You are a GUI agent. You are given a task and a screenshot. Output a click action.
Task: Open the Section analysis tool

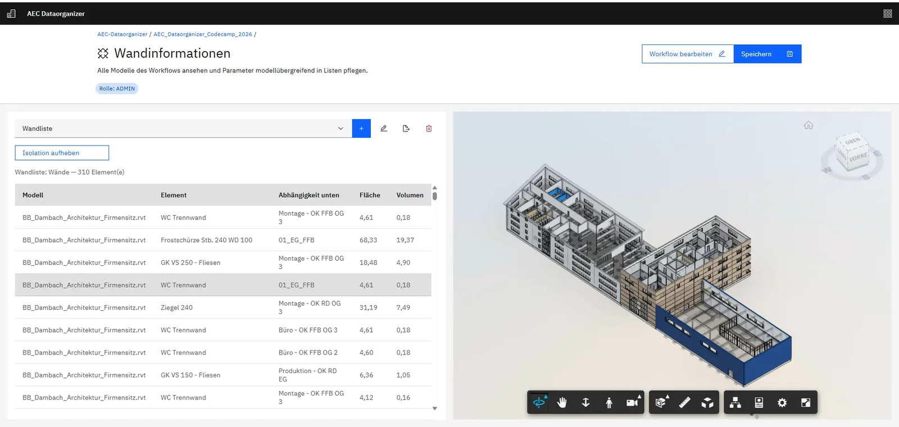click(x=661, y=402)
